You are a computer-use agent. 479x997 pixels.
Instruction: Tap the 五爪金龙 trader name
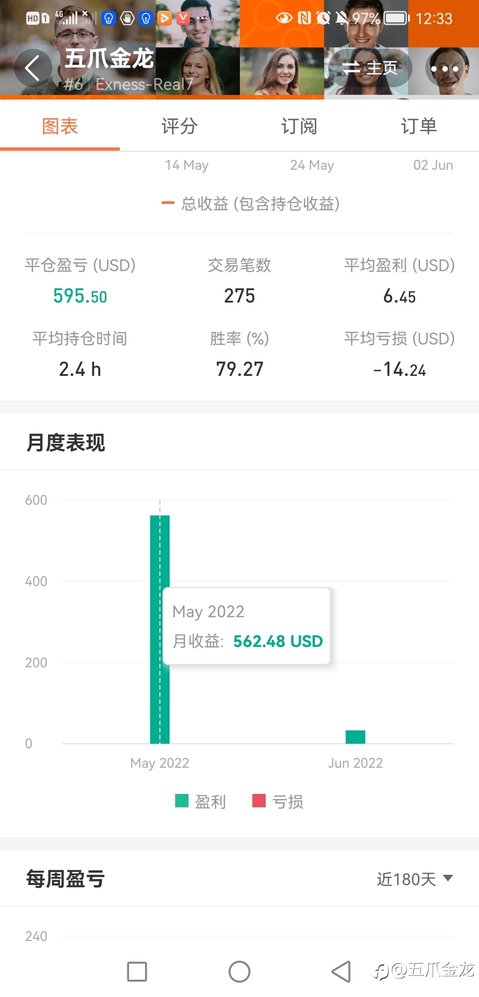click(109, 58)
